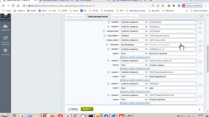Open the [40] Бренд value dropdown
This screenshot has height=117, width=209.
[173, 27]
